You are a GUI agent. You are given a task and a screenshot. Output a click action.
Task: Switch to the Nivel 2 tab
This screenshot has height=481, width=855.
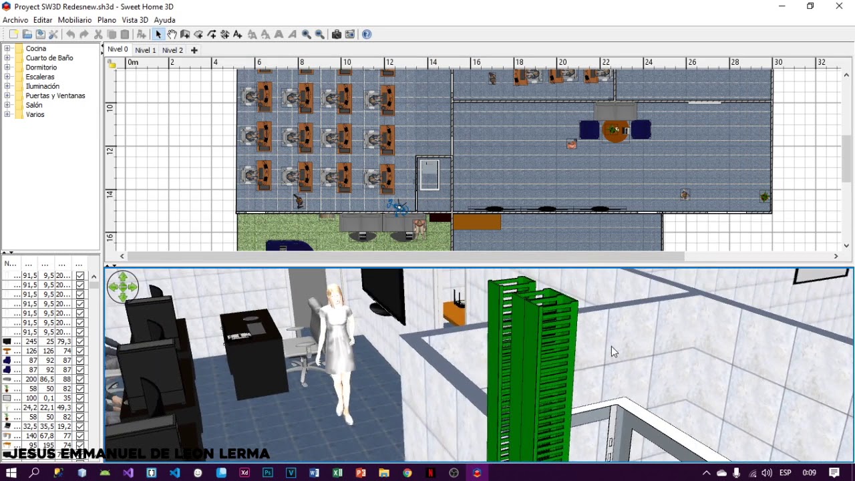172,50
